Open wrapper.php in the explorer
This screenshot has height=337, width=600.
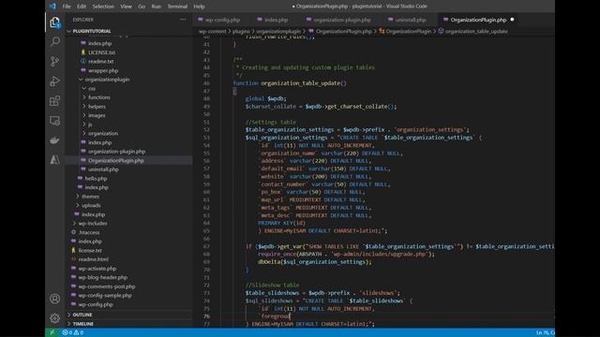(x=103, y=71)
